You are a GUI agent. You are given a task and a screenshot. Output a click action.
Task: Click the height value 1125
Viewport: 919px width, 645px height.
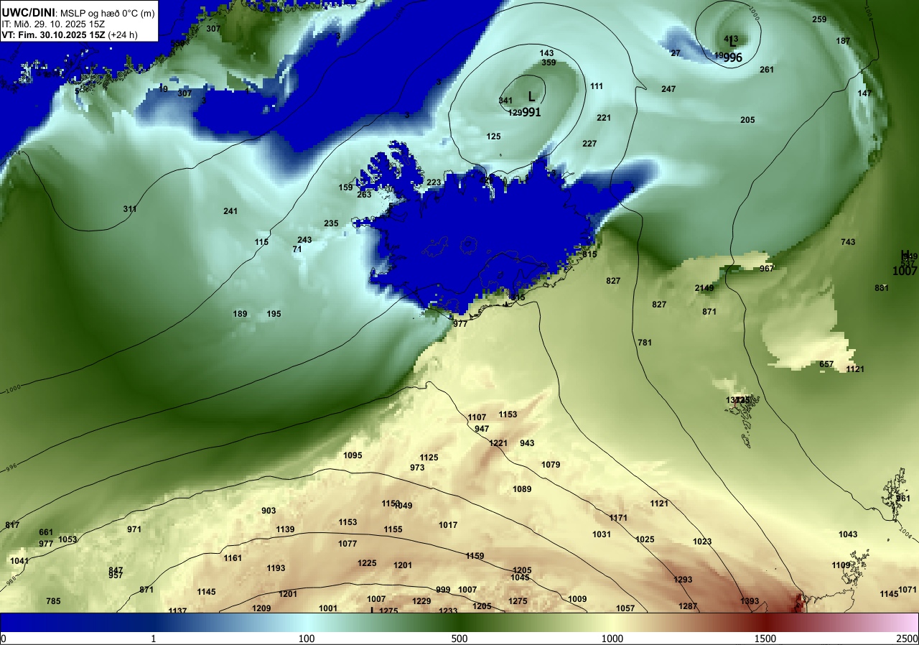click(x=429, y=458)
